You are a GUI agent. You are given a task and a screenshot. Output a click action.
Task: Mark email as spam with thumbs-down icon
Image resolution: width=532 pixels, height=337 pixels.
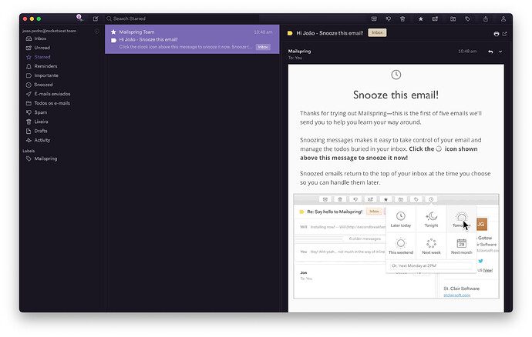pyautogui.click(x=389, y=19)
